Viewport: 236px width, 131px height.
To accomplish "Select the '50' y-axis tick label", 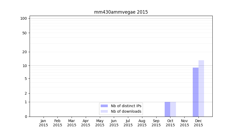I will 25,33.
